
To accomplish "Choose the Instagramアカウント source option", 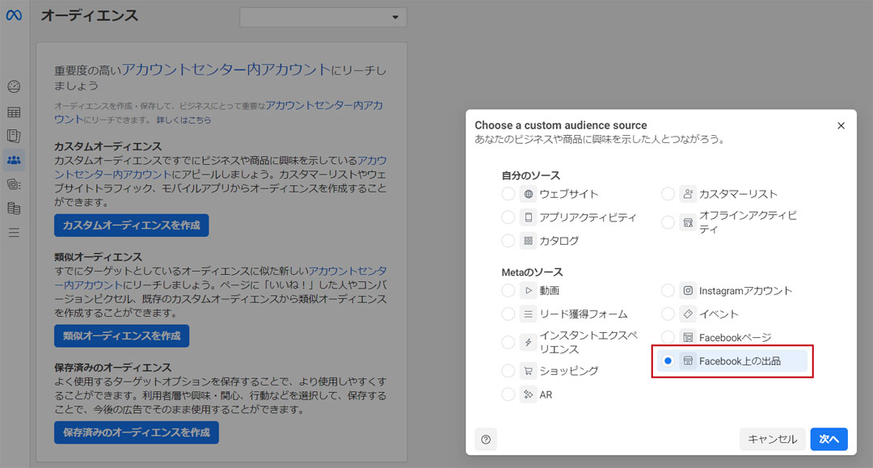I will pos(668,290).
